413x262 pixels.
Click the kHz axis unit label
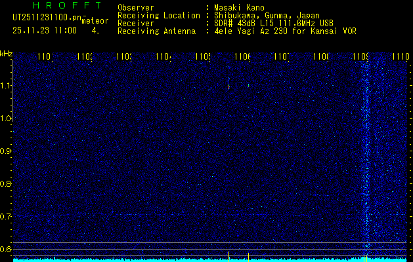tap(6, 53)
